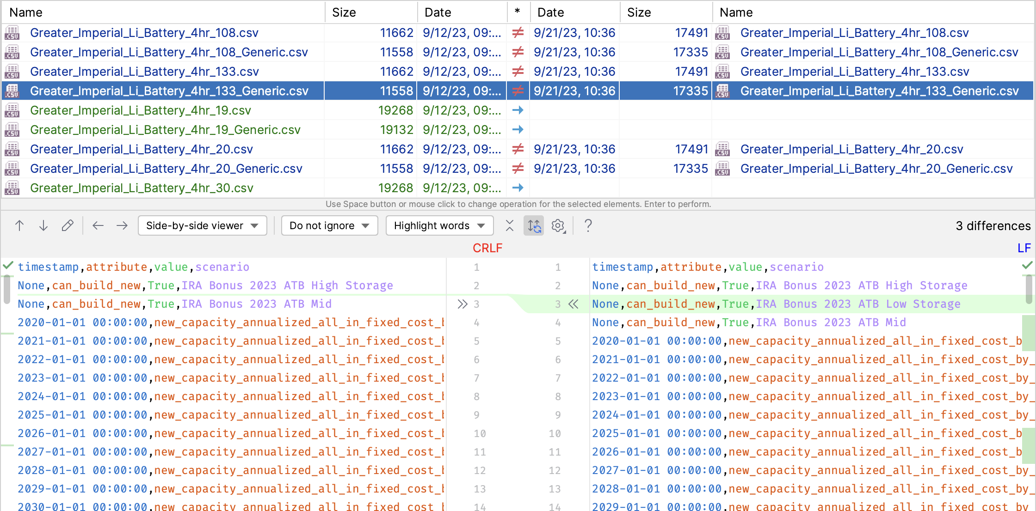Image resolution: width=1036 pixels, height=511 pixels.
Task: Sort by left Name column header
Action: [x=26, y=12]
